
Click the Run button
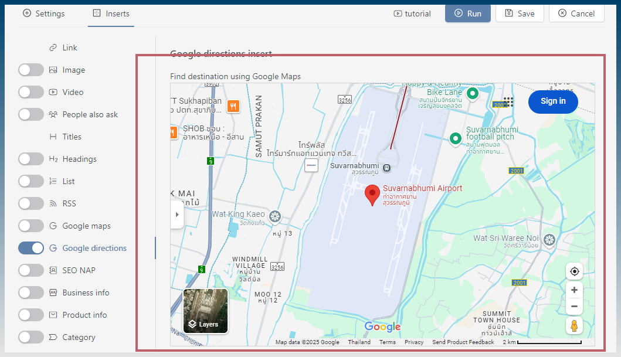pos(468,13)
